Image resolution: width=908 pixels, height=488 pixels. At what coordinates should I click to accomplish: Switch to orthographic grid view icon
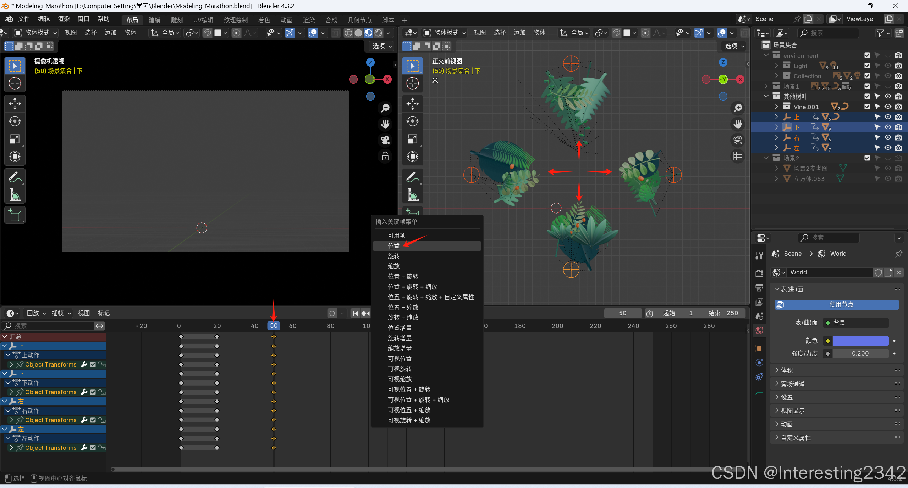738,156
